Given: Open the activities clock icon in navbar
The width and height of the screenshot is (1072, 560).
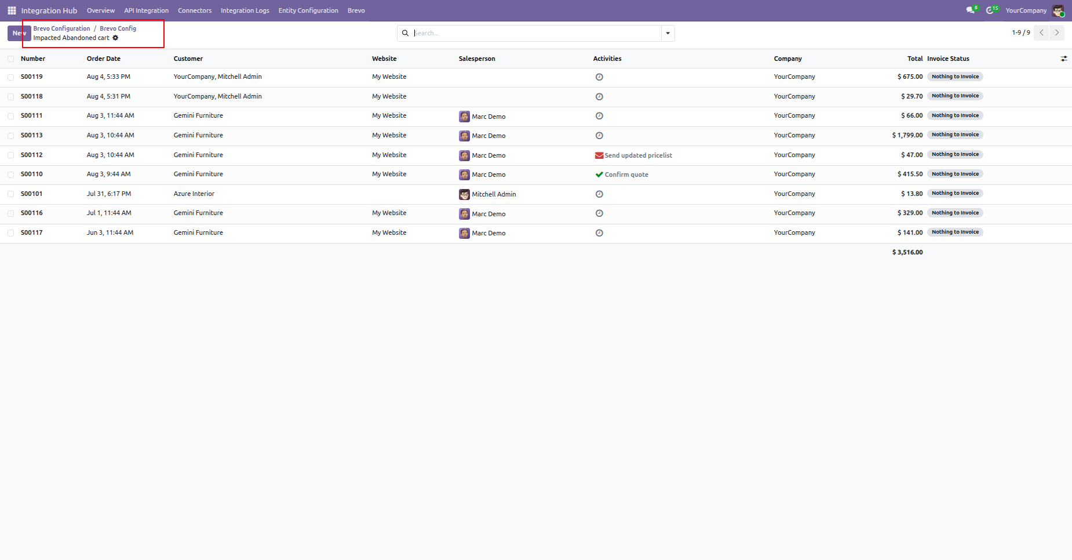Looking at the screenshot, I should pyautogui.click(x=990, y=10).
